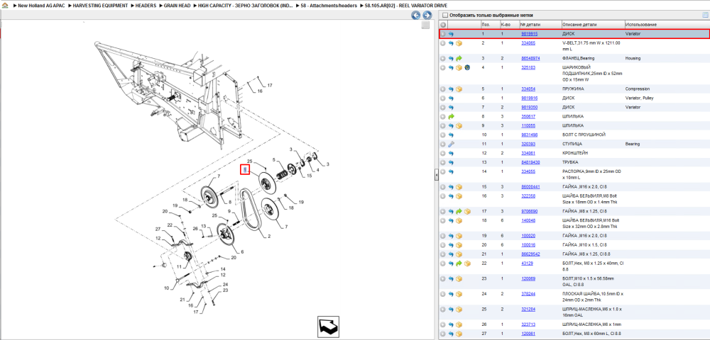This screenshot has width=710, height=340.
Task: Add part 334965 V-BELT using circle button
Action: (x=443, y=43)
